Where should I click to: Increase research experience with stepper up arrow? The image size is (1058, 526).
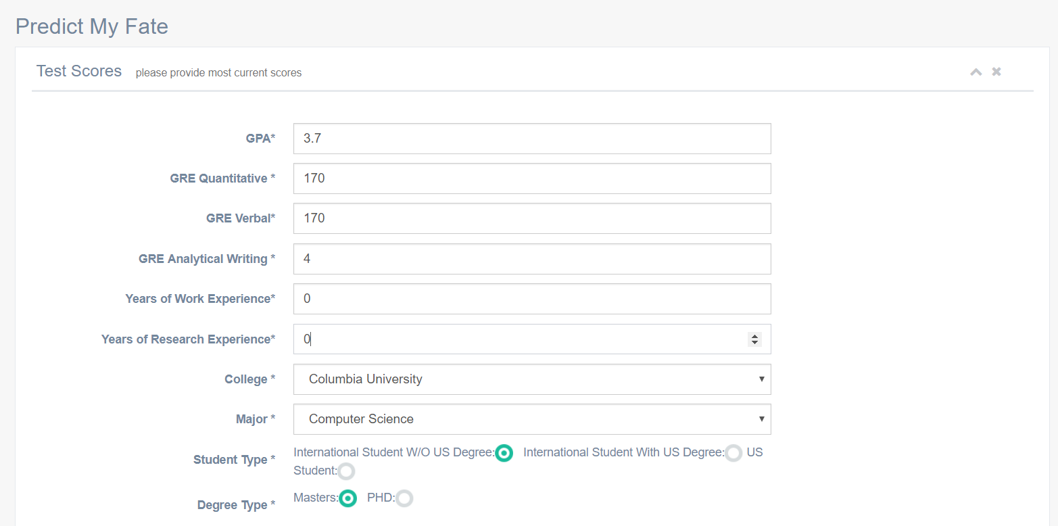pos(754,336)
